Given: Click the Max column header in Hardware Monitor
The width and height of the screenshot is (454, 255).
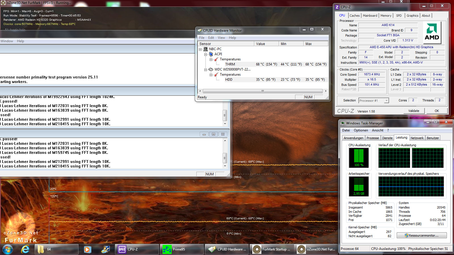Looking at the screenshot, I should 316,44.
